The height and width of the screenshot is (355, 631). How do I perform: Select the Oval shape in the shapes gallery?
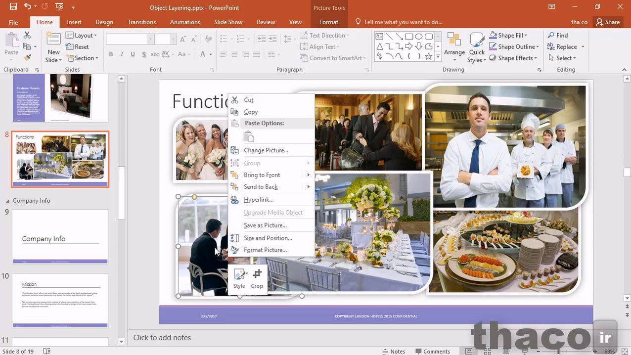[x=419, y=37]
